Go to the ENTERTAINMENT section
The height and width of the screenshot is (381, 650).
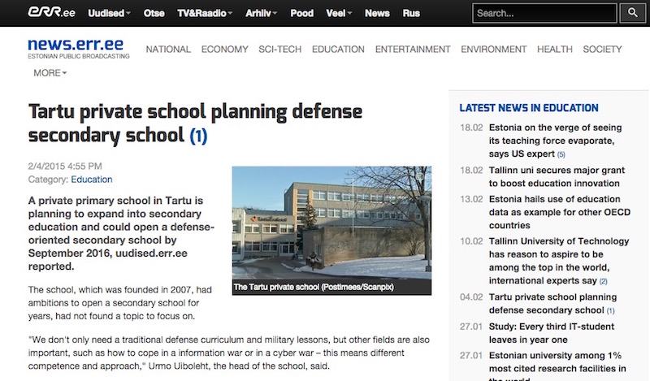point(413,50)
